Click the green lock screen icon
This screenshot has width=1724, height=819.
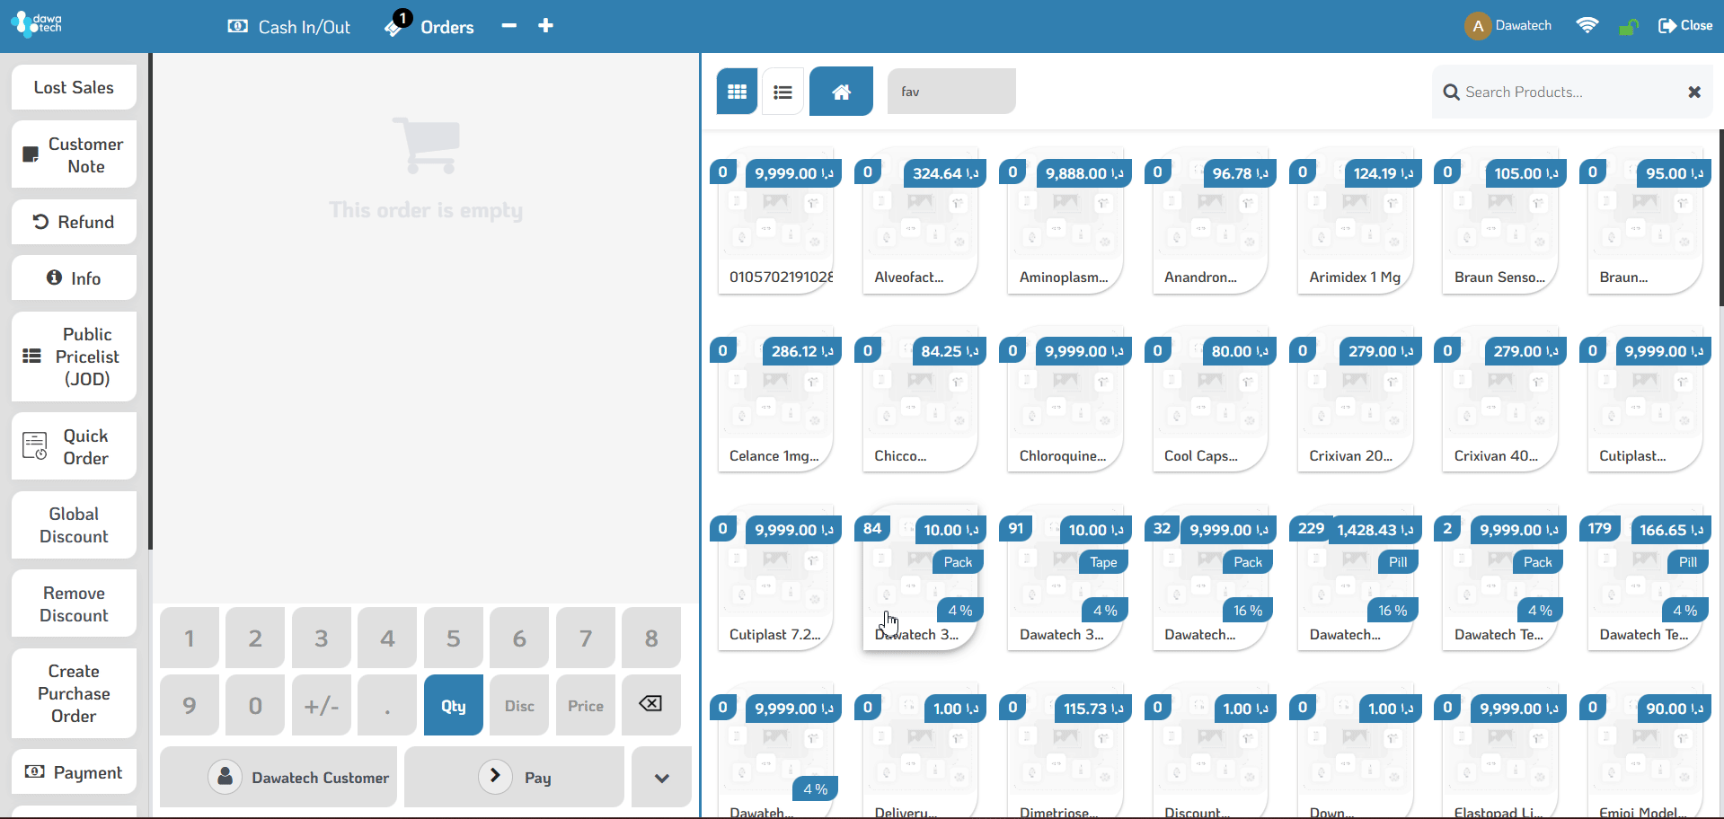coord(1628,26)
